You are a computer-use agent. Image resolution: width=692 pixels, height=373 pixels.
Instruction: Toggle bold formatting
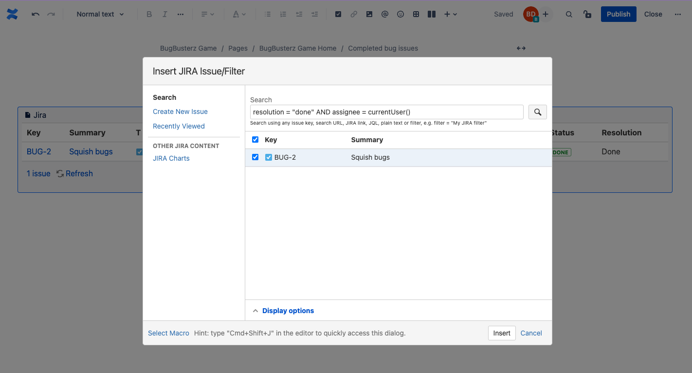(149, 14)
